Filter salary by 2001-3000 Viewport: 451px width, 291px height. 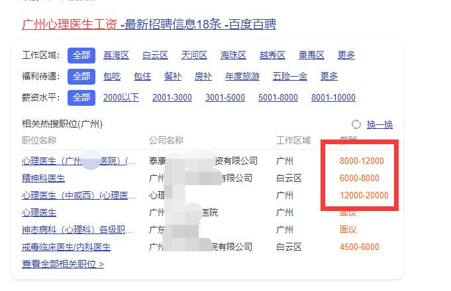[x=172, y=98]
